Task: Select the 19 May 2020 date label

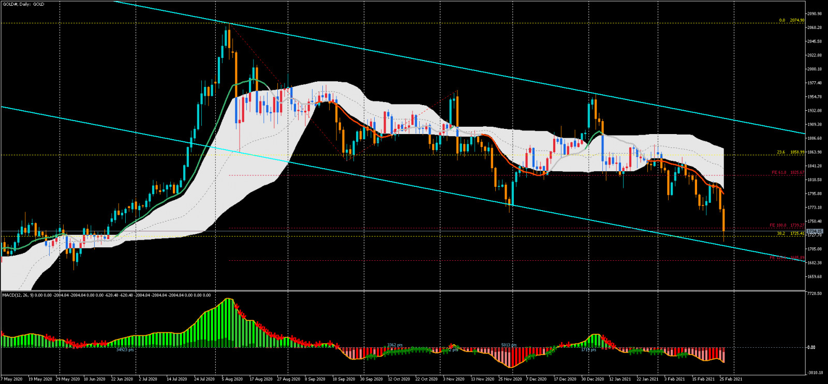Action: click(40, 379)
